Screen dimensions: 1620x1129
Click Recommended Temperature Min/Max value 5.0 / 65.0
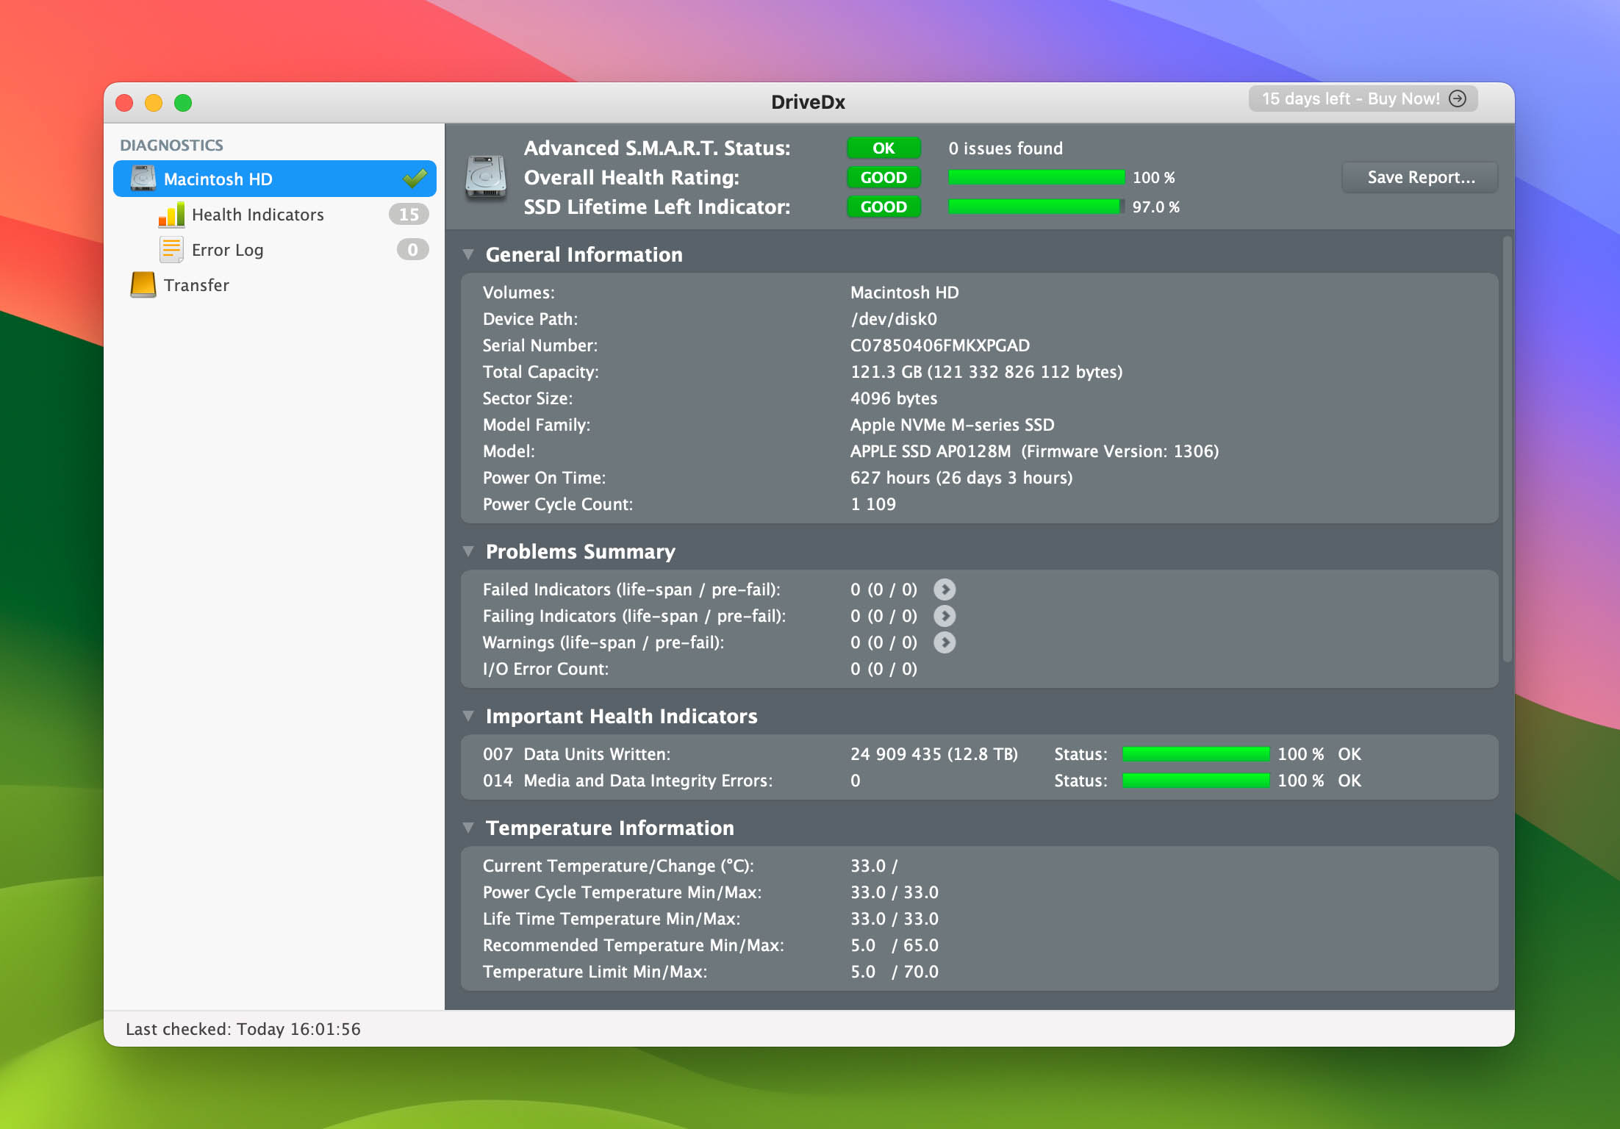pyautogui.click(x=895, y=945)
